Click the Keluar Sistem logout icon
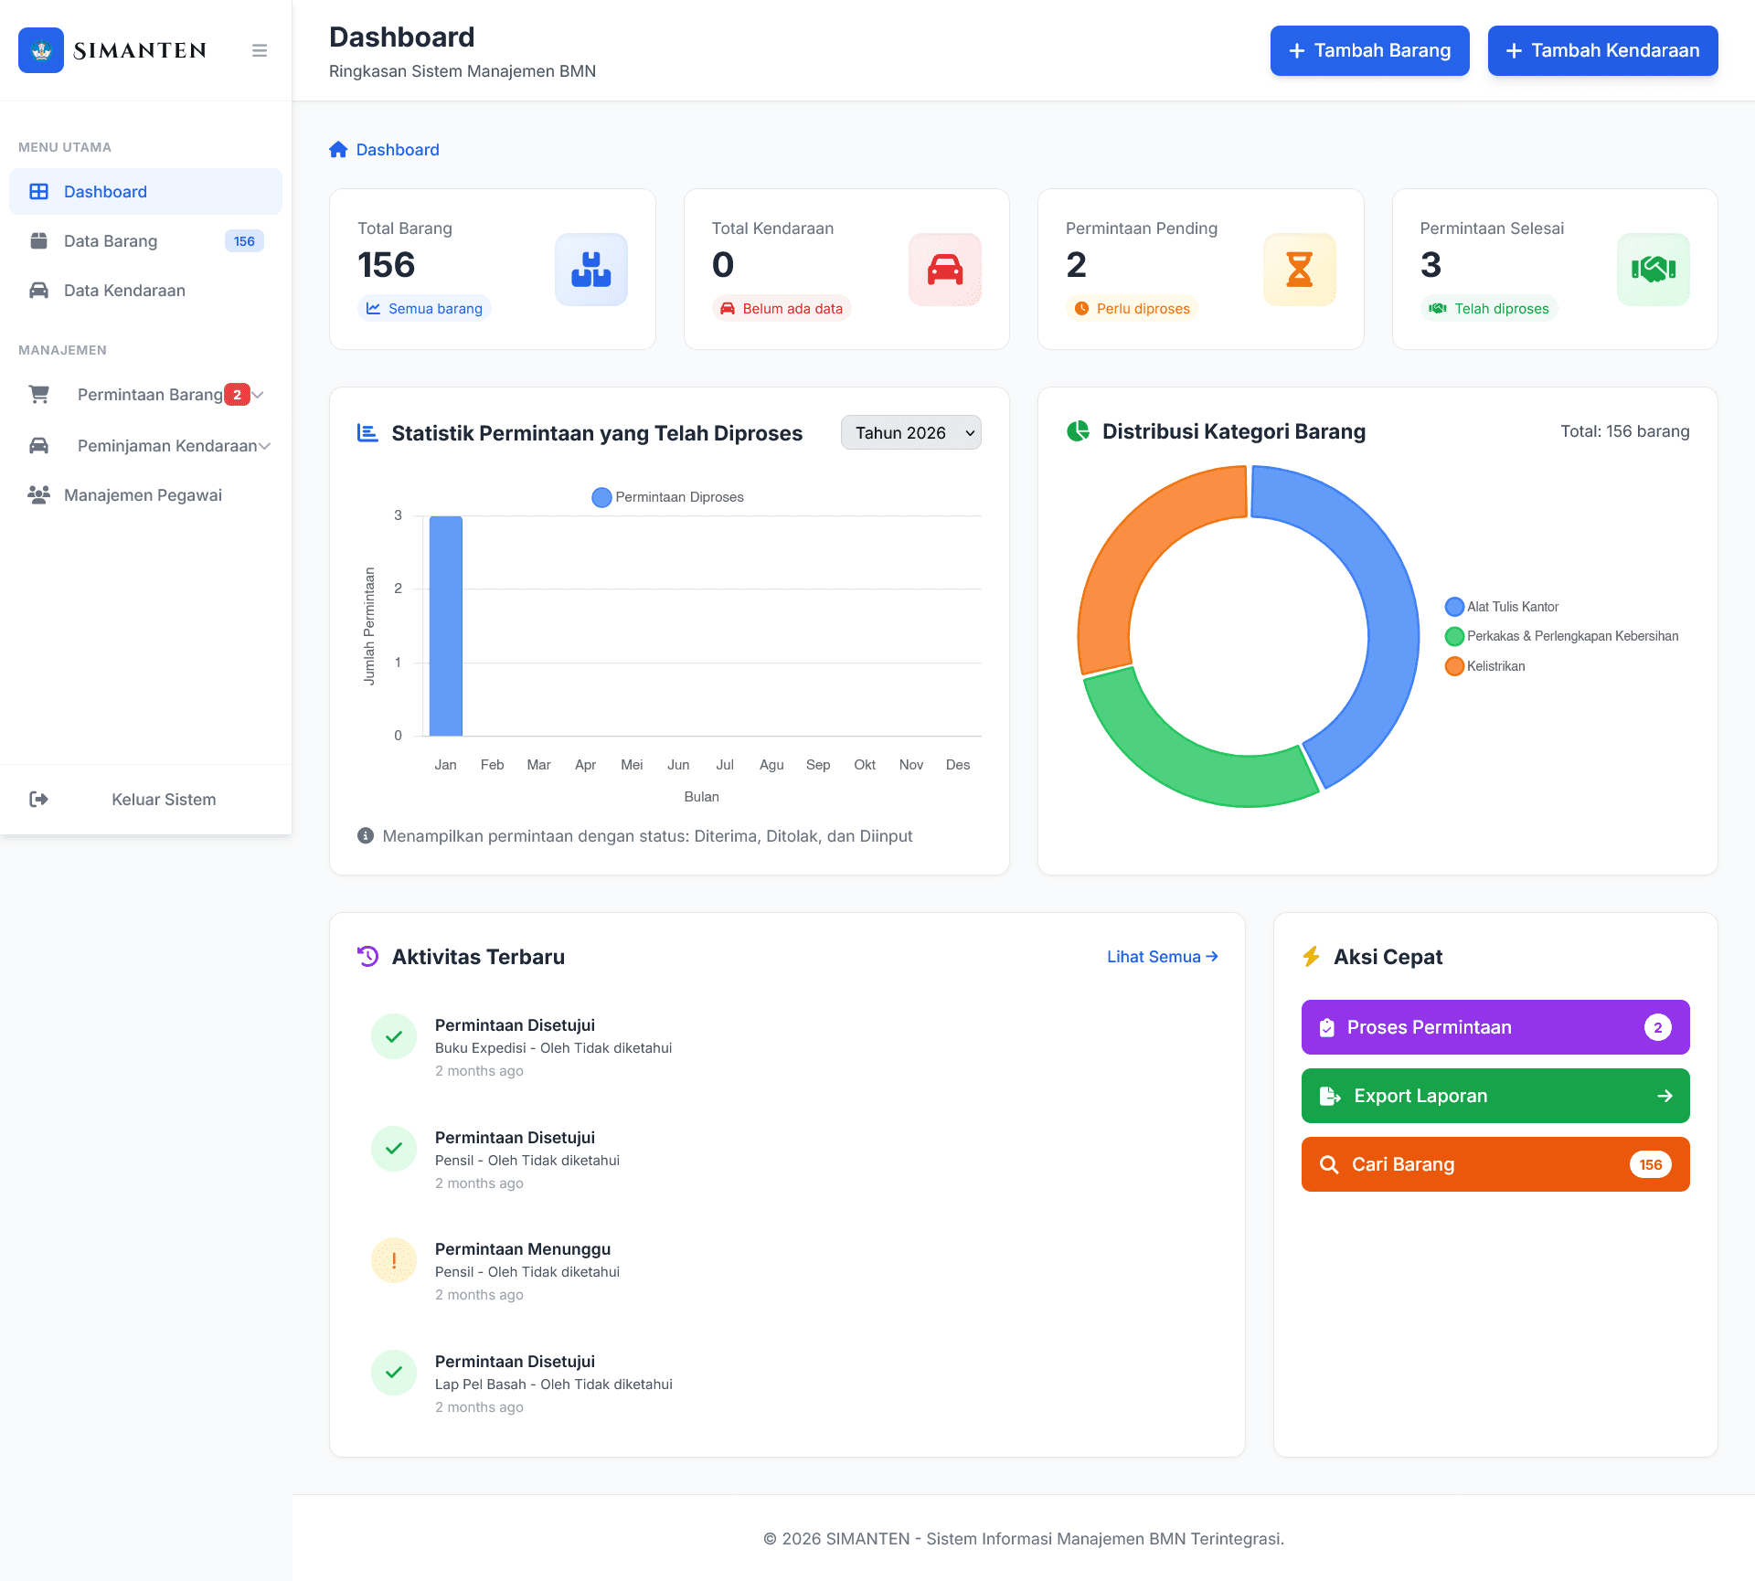The height and width of the screenshot is (1581, 1755). coord(39,800)
